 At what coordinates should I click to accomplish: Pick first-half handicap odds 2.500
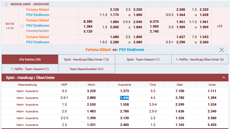[x=181, y=10]
